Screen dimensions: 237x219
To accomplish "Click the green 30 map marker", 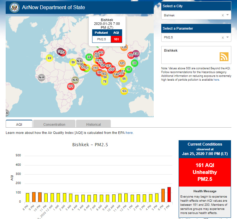I will (134, 63).
